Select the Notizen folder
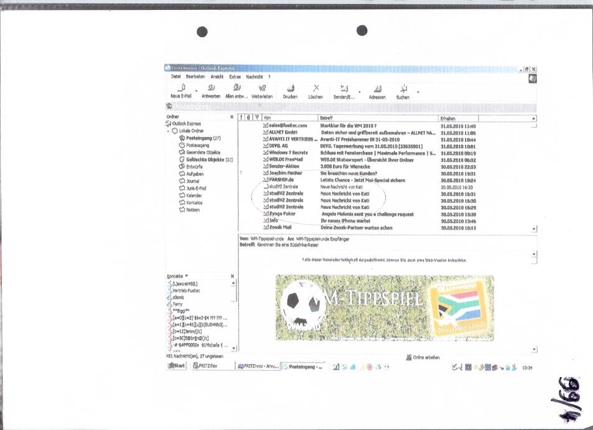 pyautogui.click(x=189, y=210)
